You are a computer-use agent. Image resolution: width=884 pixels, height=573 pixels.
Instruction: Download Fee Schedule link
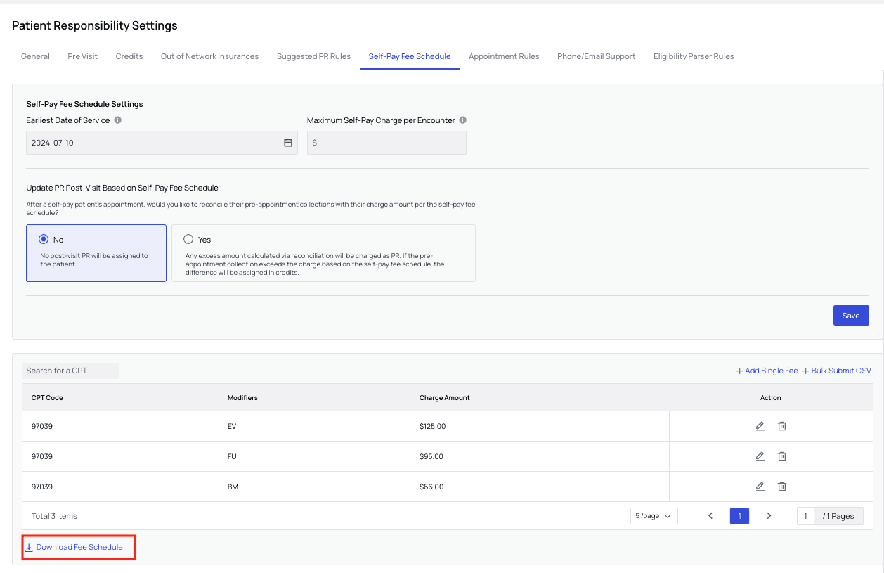pyautogui.click(x=79, y=547)
